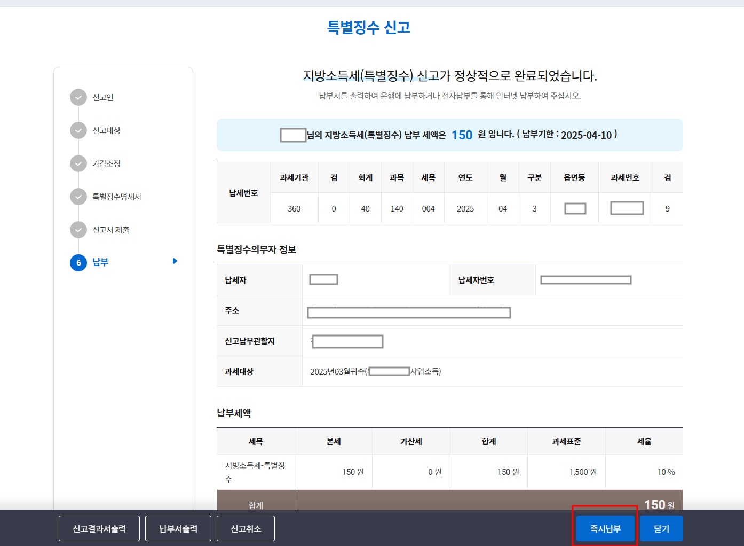This screenshot has height=546, width=744.
Task: Click the 과세번호 input field
Action: (626, 208)
